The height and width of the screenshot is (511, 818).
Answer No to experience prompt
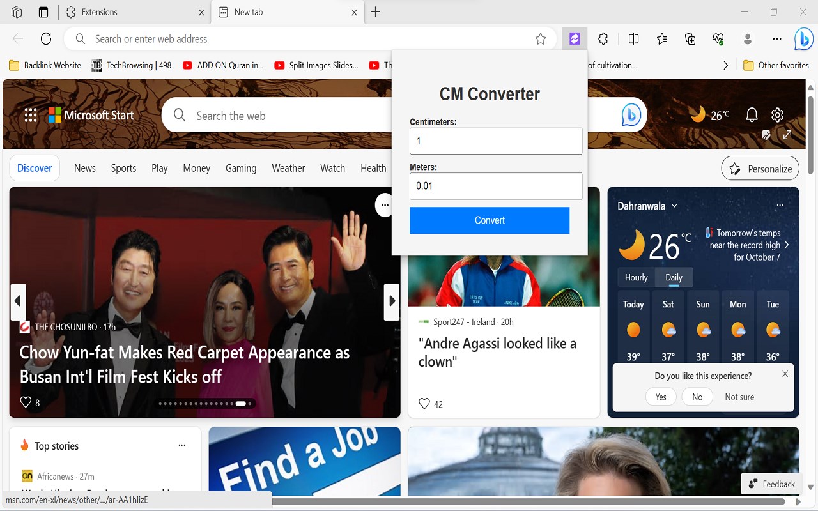(697, 397)
